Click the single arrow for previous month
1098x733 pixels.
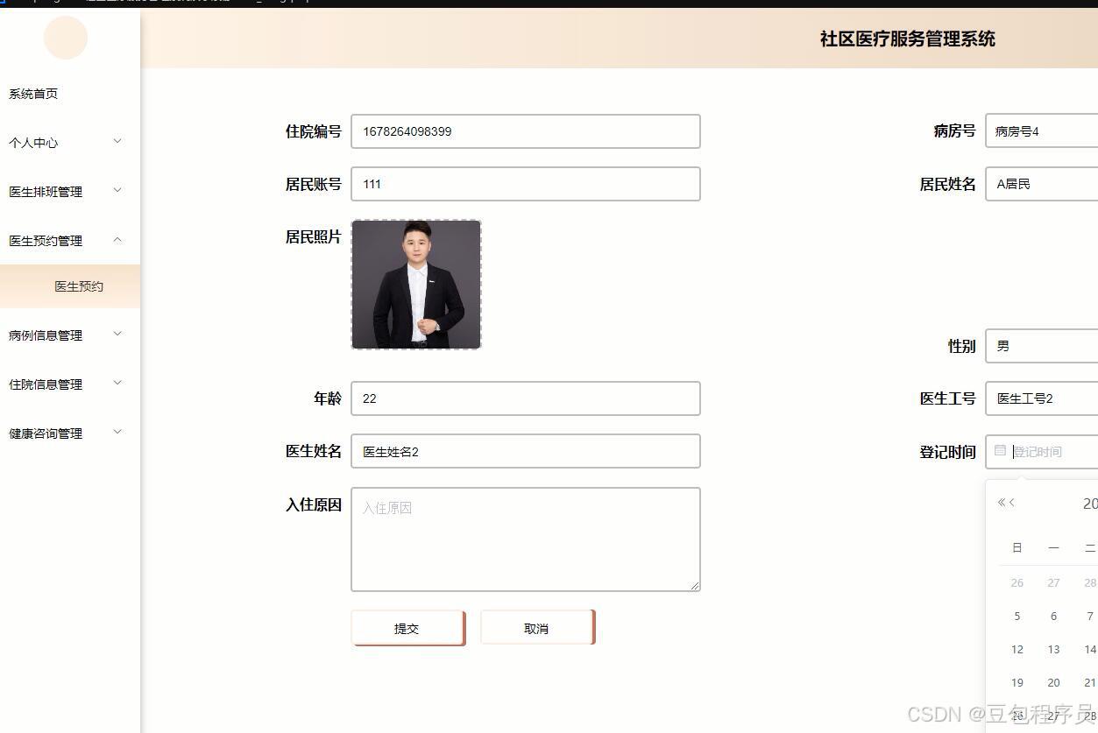[1012, 502]
